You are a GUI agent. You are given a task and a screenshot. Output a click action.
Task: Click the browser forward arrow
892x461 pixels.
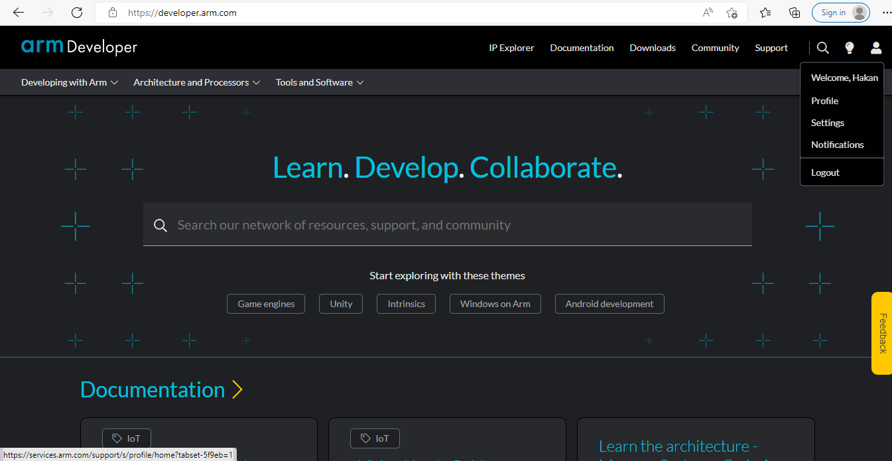(x=48, y=13)
